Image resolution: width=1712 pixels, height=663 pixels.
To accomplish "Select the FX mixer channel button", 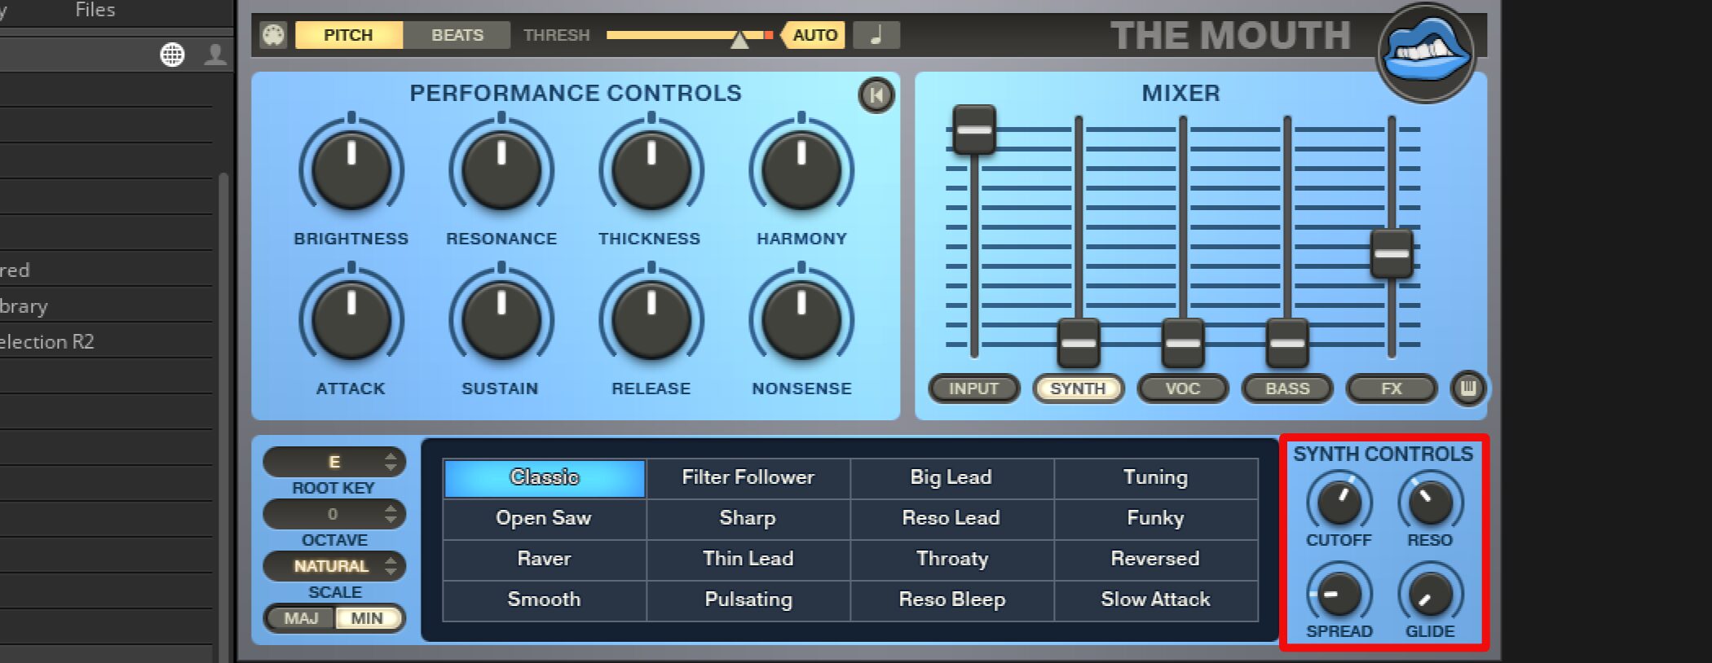I will (x=1392, y=389).
